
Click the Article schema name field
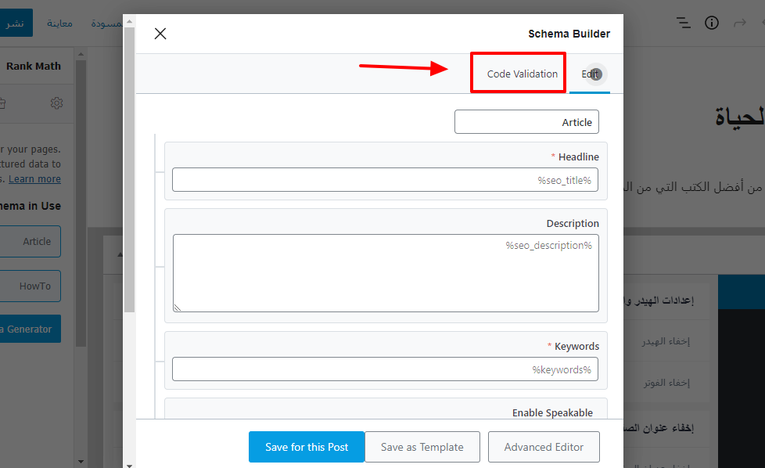coord(526,122)
